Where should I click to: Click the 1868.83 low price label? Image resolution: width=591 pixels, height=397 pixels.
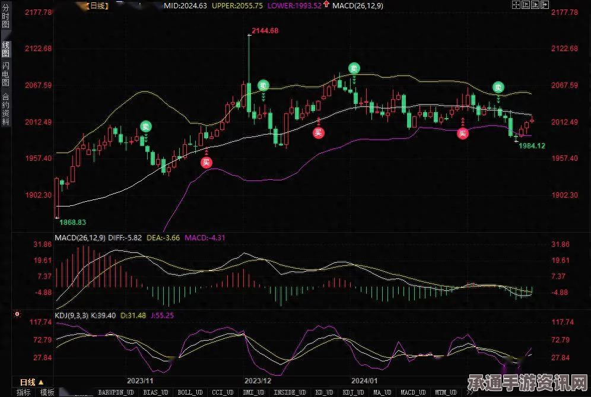pyautogui.click(x=73, y=223)
